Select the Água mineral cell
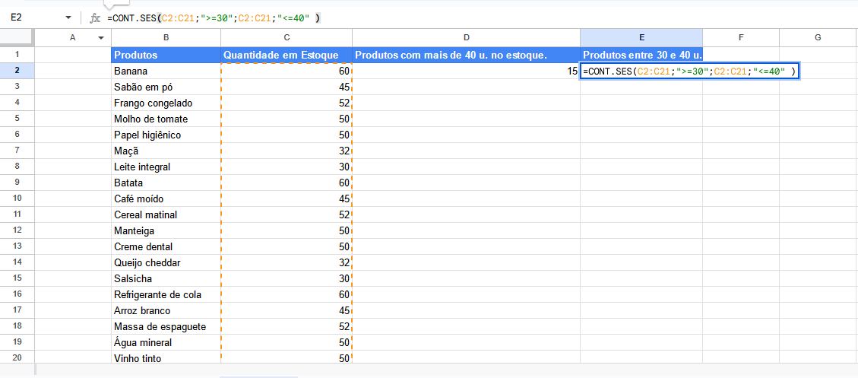This screenshot has width=858, height=378. pyautogui.click(x=166, y=342)
